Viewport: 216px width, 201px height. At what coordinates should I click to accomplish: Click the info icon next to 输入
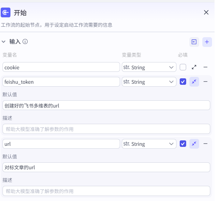point(25,41)
